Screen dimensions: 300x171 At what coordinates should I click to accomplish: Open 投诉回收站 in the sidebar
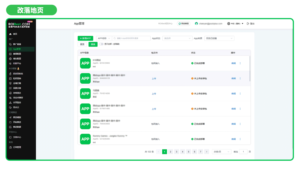(x=18, y=73)
